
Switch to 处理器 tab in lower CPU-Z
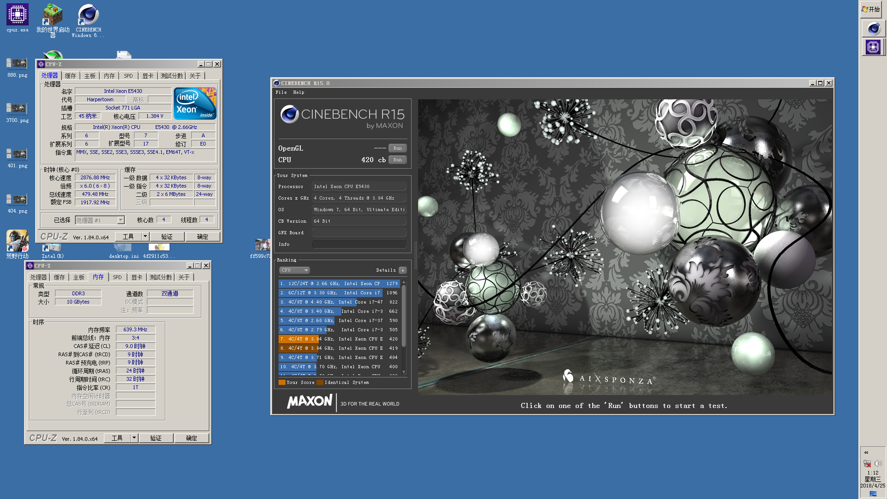tap(38, 277)
